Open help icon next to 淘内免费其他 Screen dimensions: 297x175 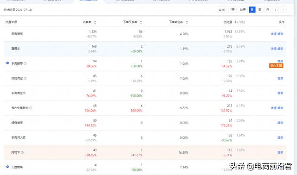pos(31,108)
